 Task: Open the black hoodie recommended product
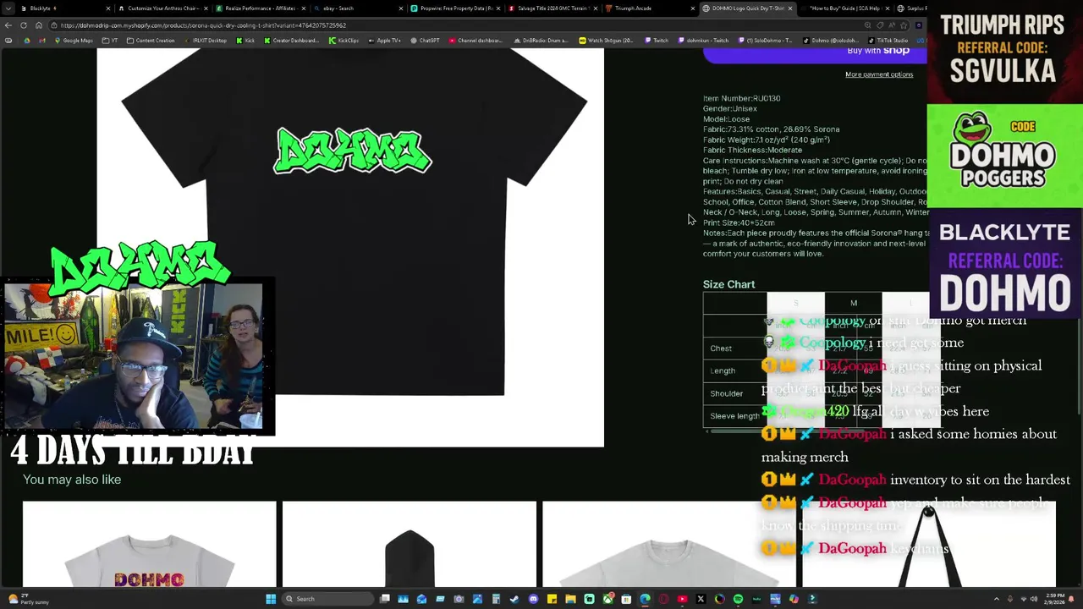(x=410, y=544)
